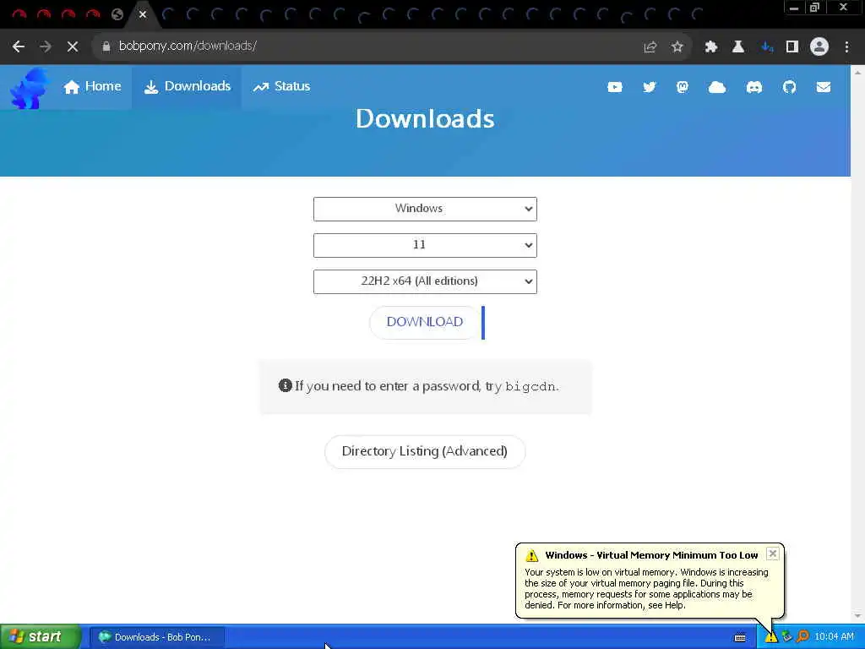This screenshot has height=649, width=865.
Task: Open the Extensions puzzle icon
Action: [x=710, y=47]
